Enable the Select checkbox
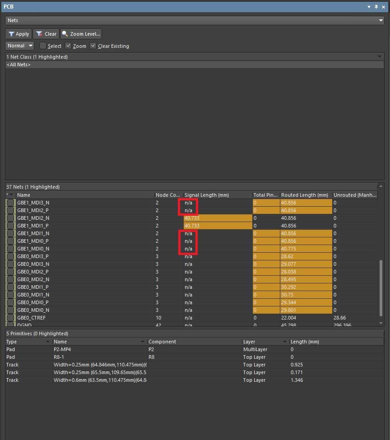The width and height of the screenshot is (390, 440). (43, 46)
